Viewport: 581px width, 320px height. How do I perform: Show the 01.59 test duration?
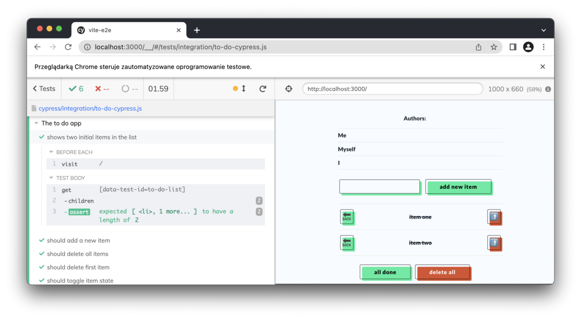[158, 89]
